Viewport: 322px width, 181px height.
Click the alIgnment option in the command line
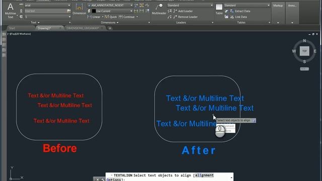(204, 175)
